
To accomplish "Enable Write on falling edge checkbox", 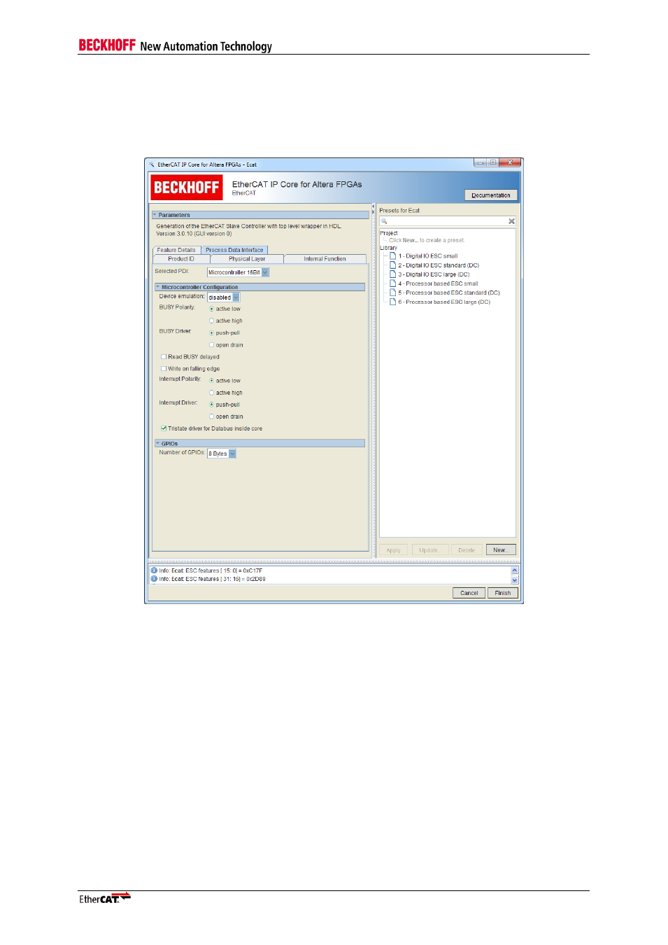I will click(x=164, y=369).
